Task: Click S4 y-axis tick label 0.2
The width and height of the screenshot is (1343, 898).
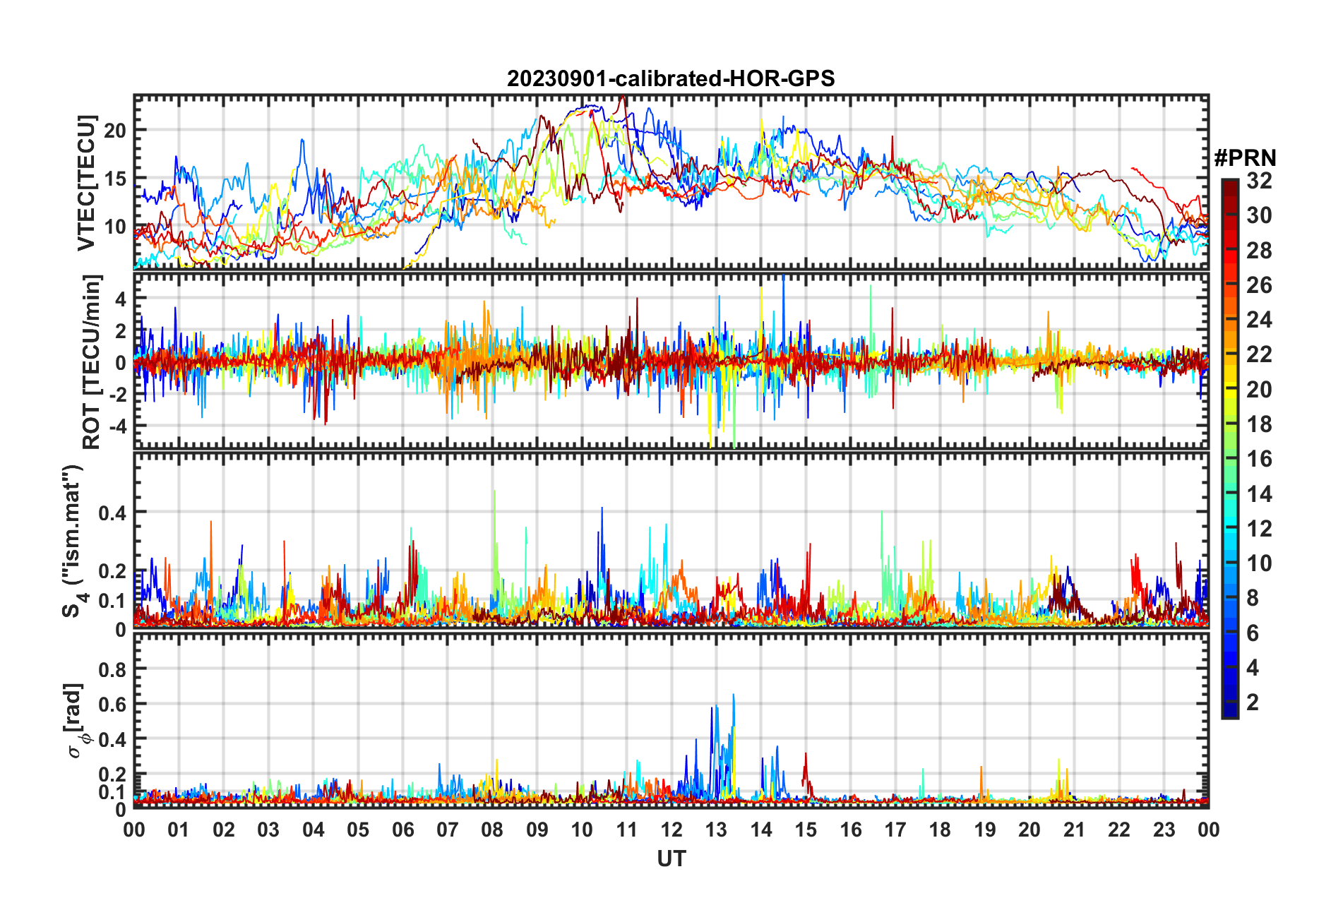Action: [x=113, y=571]
